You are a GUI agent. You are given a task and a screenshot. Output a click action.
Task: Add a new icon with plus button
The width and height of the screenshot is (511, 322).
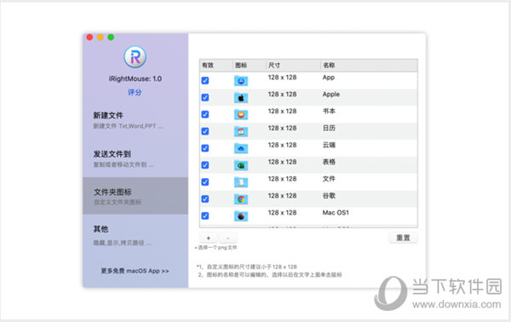[209, 238]
